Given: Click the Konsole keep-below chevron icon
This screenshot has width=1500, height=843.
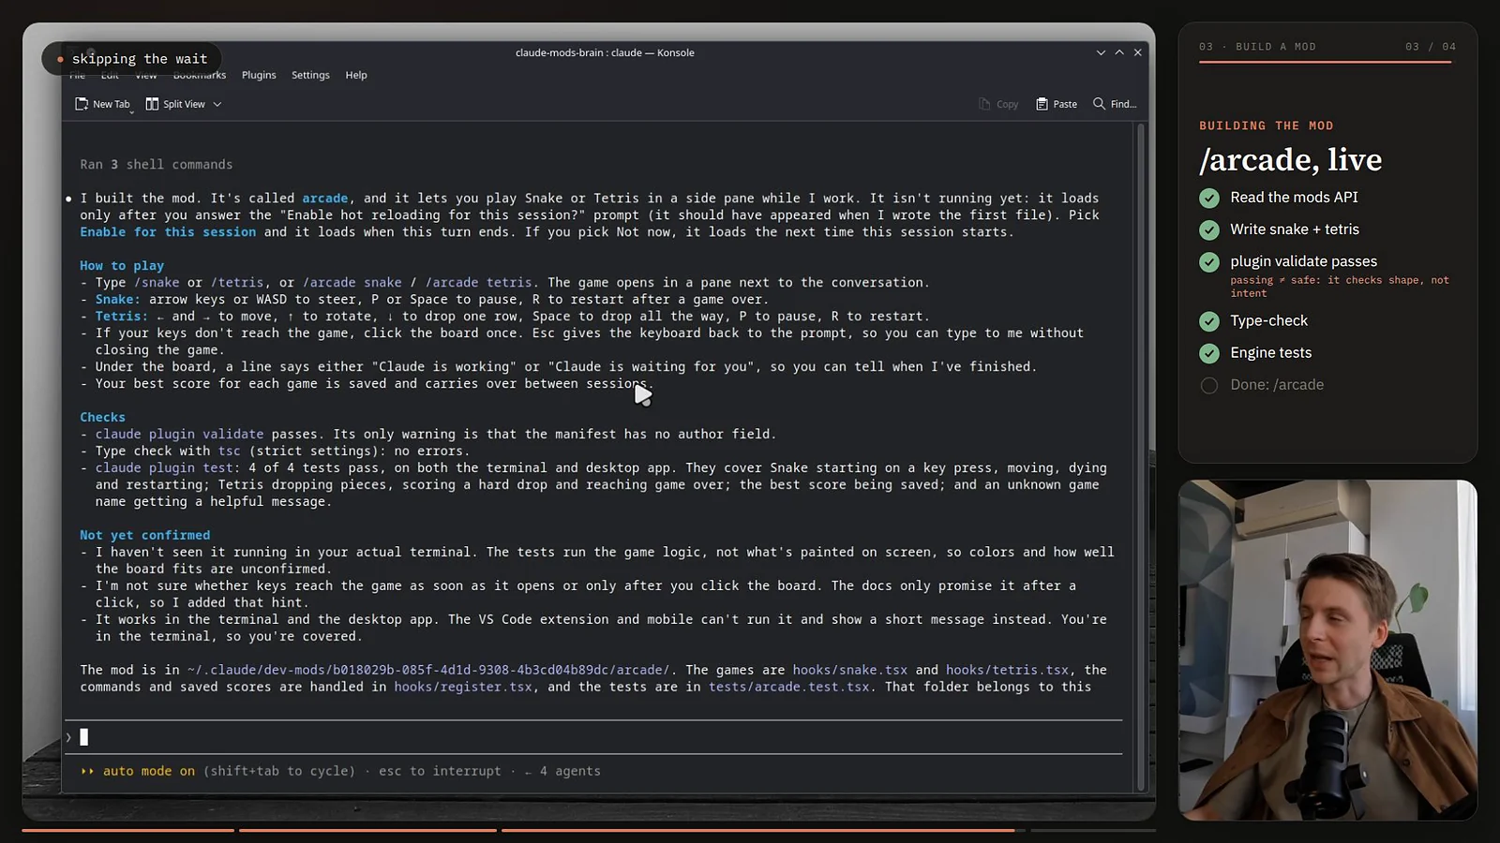Looking at the screenshot, I should click(x=1101, y=52).
